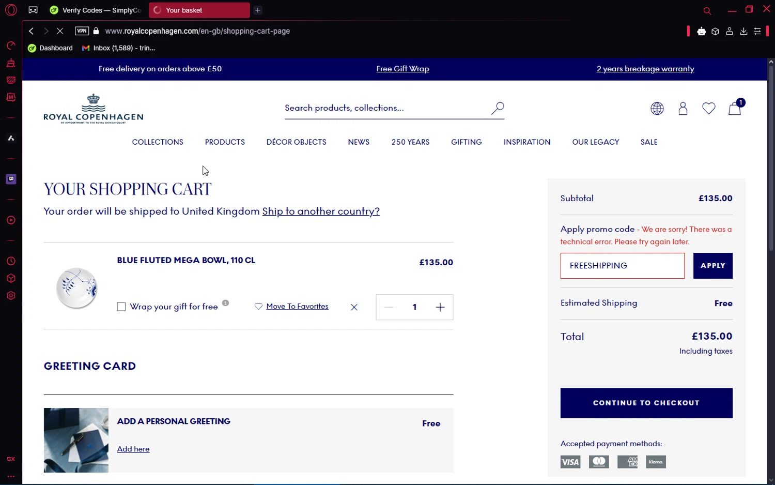Open the NEWS menu

click(x=359, y=142)
